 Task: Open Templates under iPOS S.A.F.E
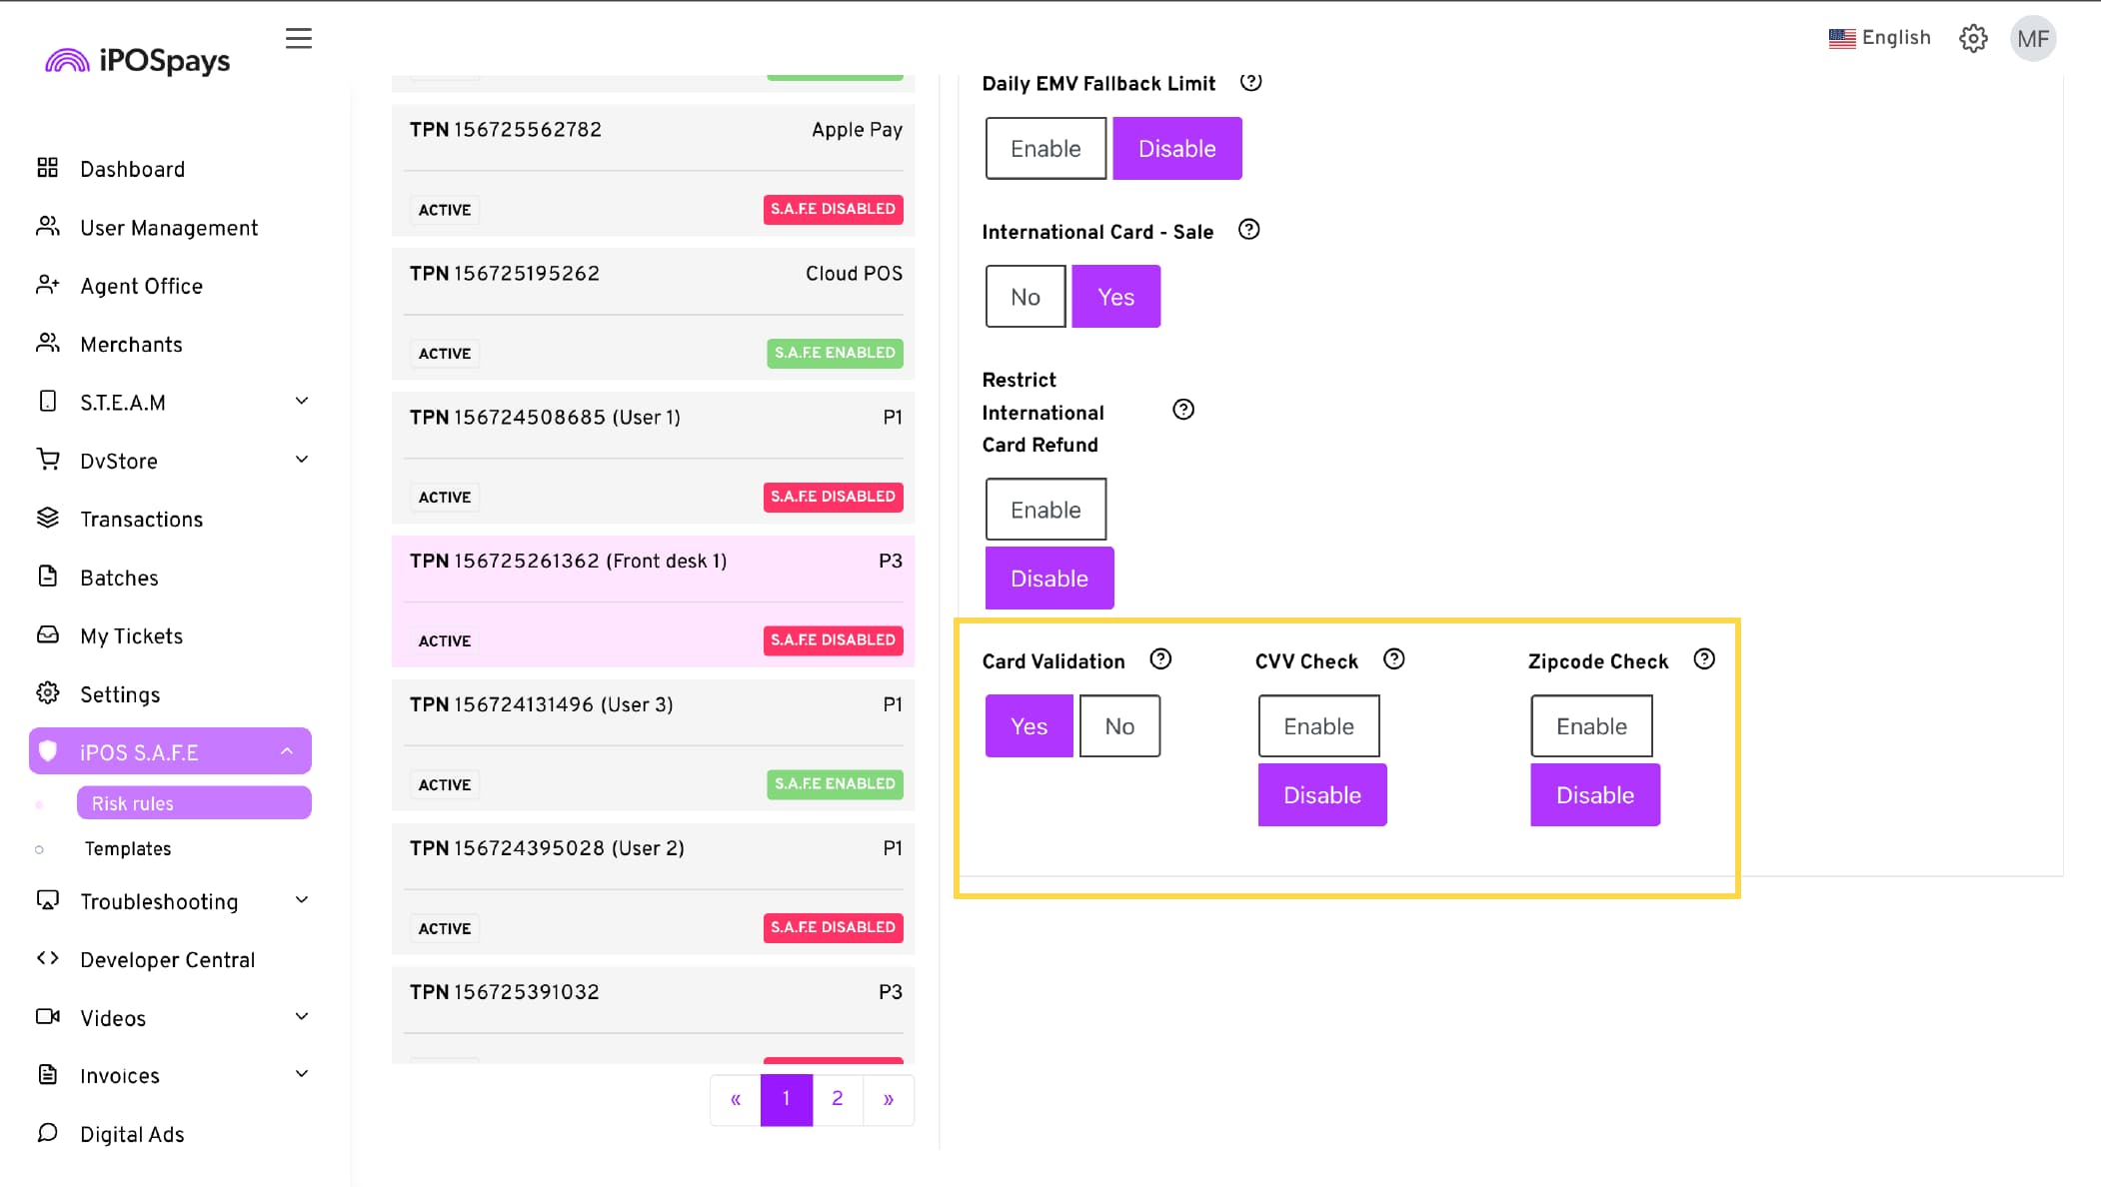(x=128, y=848)
